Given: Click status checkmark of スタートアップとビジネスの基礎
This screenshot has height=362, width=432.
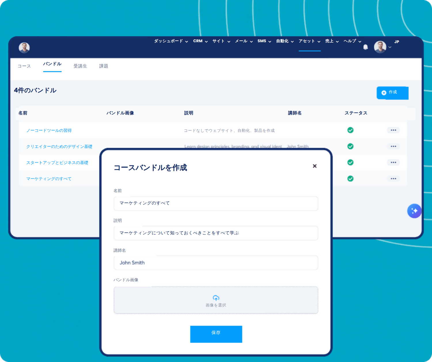Looking at the screenshot, I should click(x=350, y=162).
